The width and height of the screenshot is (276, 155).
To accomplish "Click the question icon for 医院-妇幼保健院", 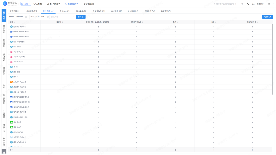I will (11, 42).
